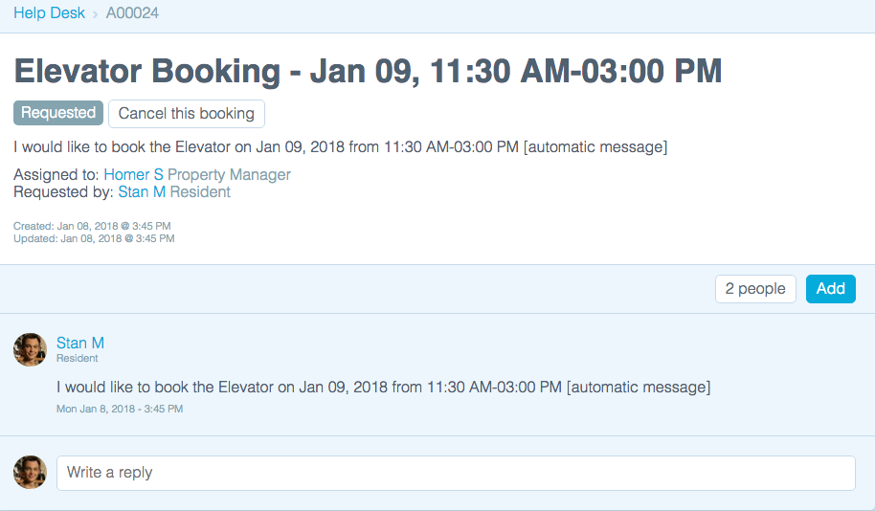Click the automatic message comment text
This screenshot has width=875, height=511.
pyautogui.click(x=383, y=388)
